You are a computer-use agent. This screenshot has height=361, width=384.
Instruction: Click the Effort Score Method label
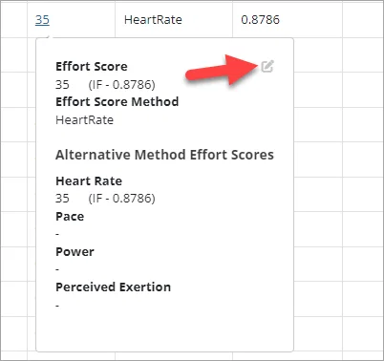(x=117, y=102)
